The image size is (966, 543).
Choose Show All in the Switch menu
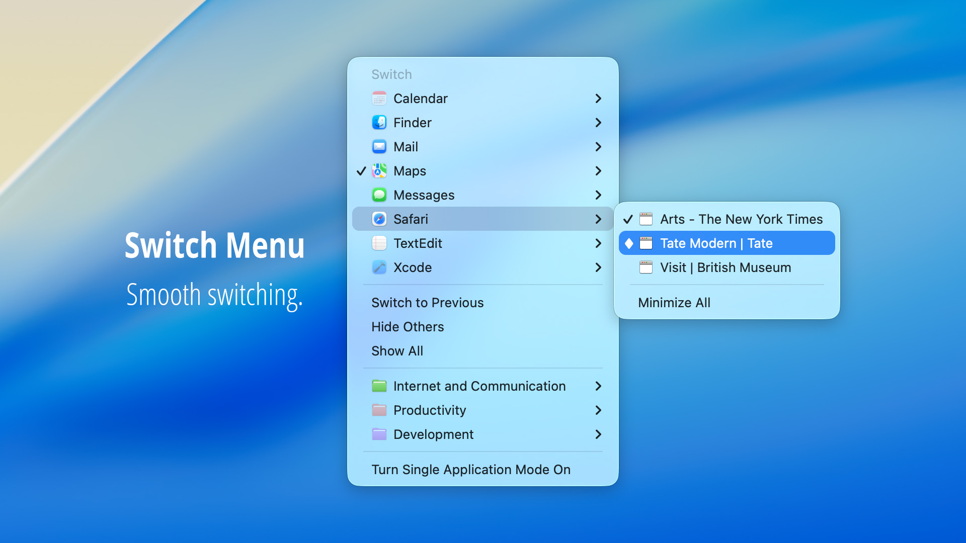(483, 351)
